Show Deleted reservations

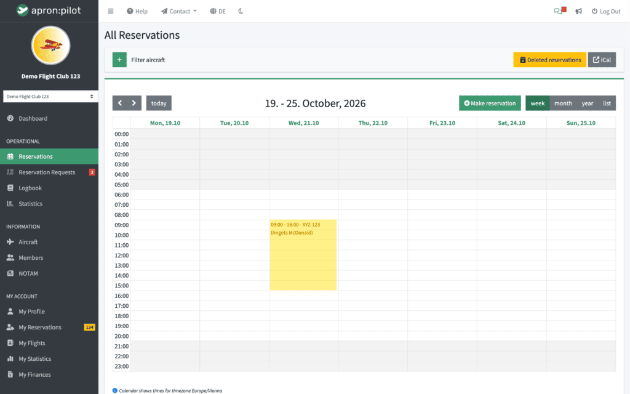pyautogui.click(x=549, y=60)
